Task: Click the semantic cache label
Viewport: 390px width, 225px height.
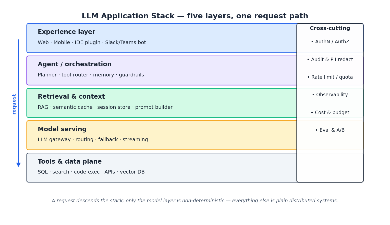Action: pyautogui.click(x=73, y=107)
